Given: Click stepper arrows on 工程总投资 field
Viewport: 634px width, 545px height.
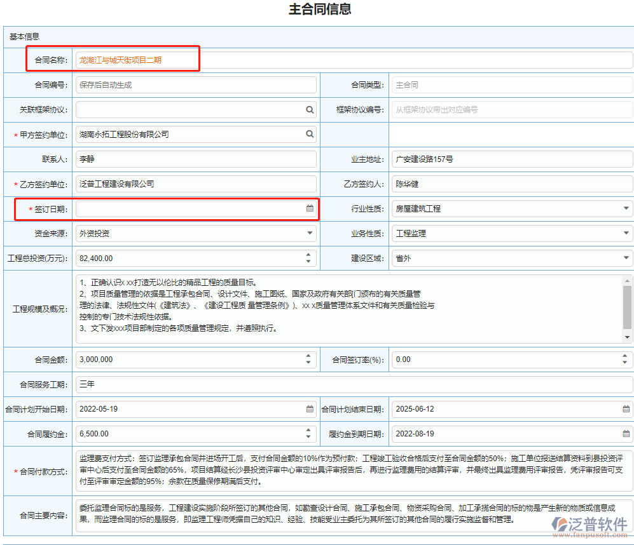Looking at the screenshot, I should 309,259.
